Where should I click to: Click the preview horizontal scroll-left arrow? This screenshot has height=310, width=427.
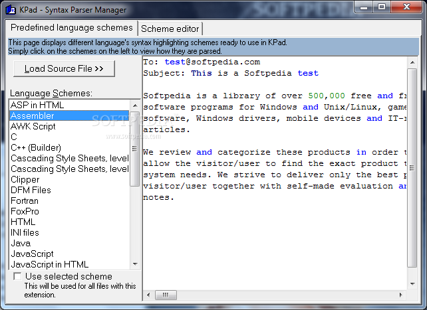click(148, 295)
